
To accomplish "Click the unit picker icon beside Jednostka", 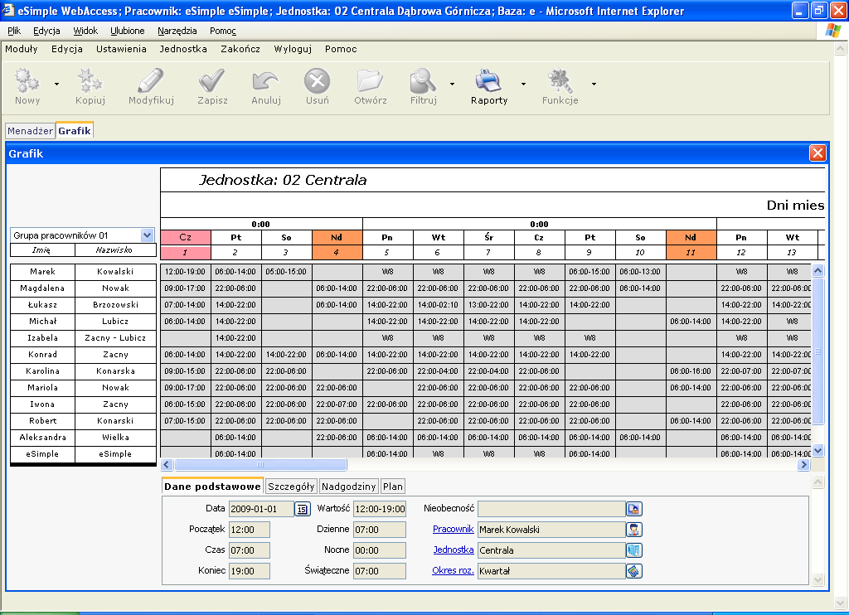I will click(x=634, y=550).
